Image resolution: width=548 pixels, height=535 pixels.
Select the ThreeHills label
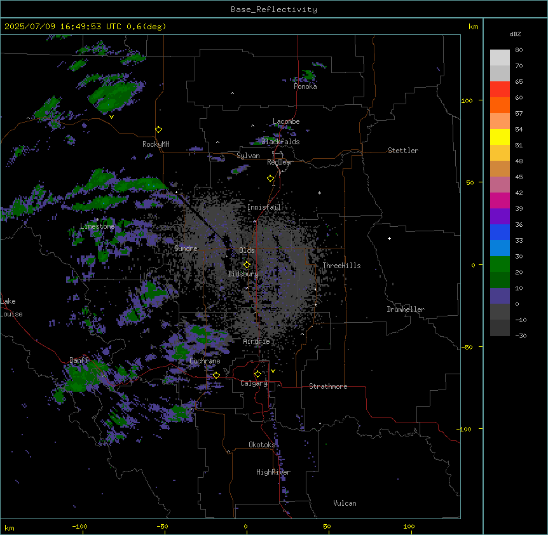pos(341,266)
